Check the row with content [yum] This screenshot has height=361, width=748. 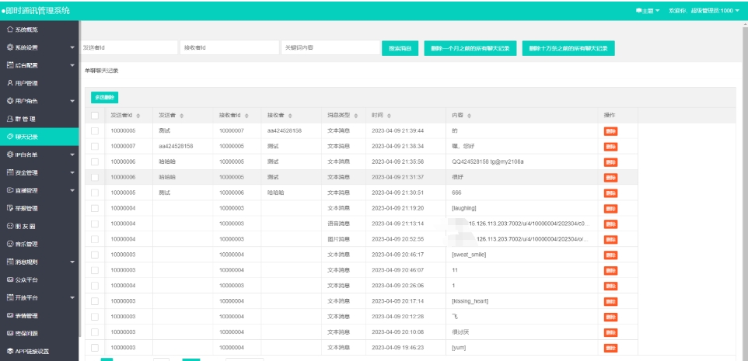(95, 348)
